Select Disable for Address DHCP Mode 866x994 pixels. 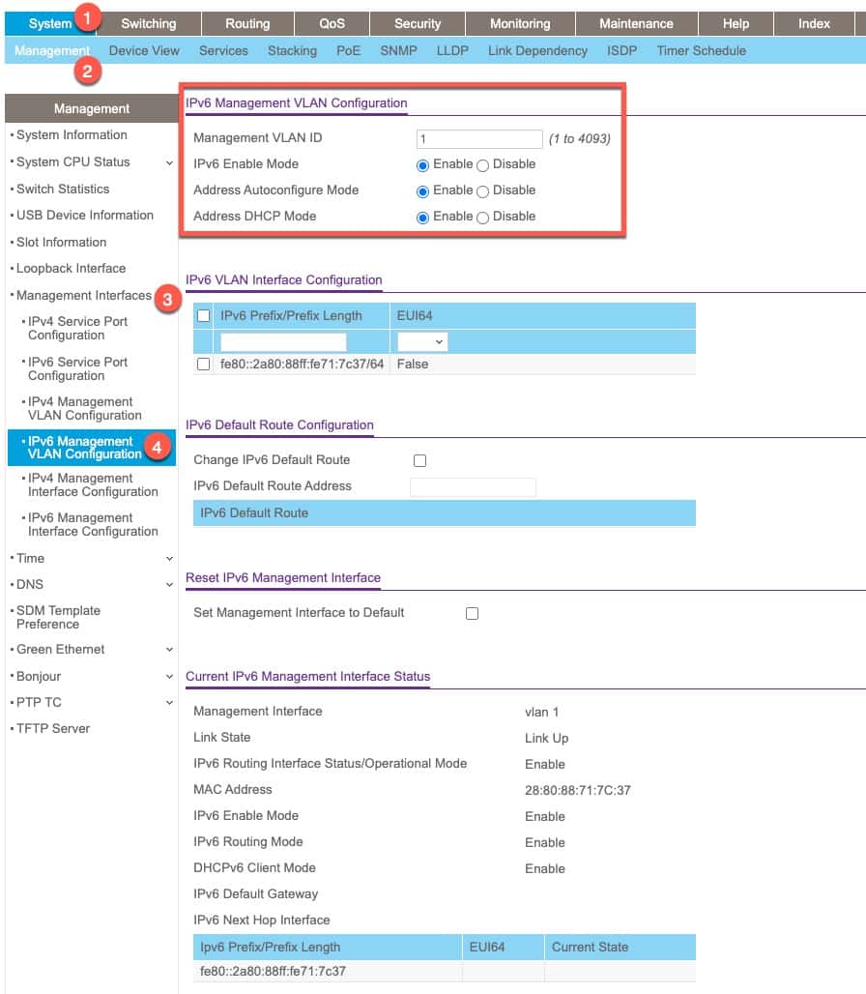point(482,218)
